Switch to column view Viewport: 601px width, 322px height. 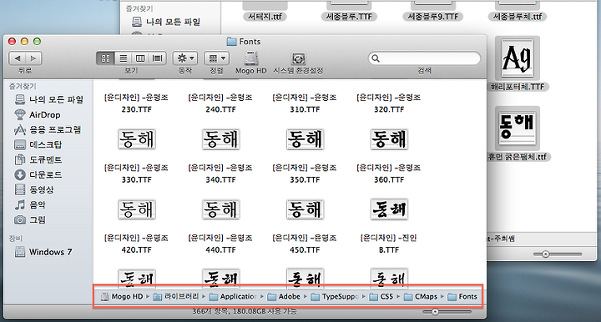[140, 58]
